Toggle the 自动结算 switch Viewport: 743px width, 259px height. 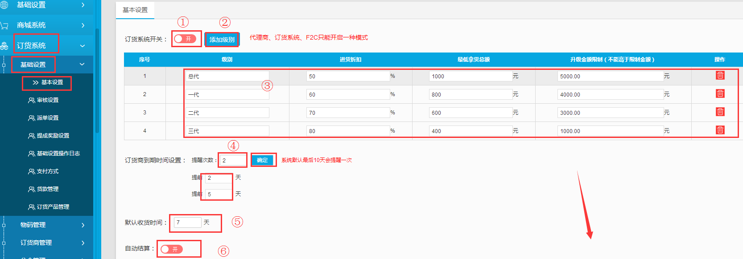(172, 249)
